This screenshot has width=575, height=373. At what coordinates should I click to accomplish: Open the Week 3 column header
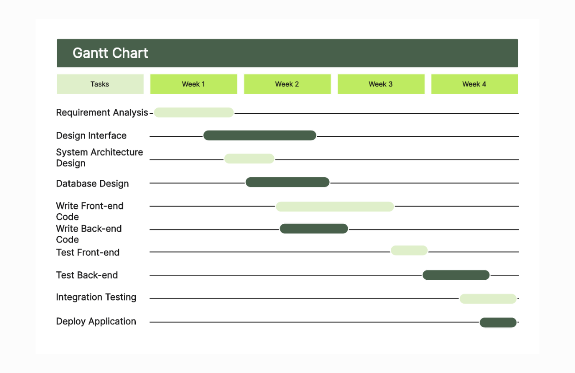(x=381, y=84)
